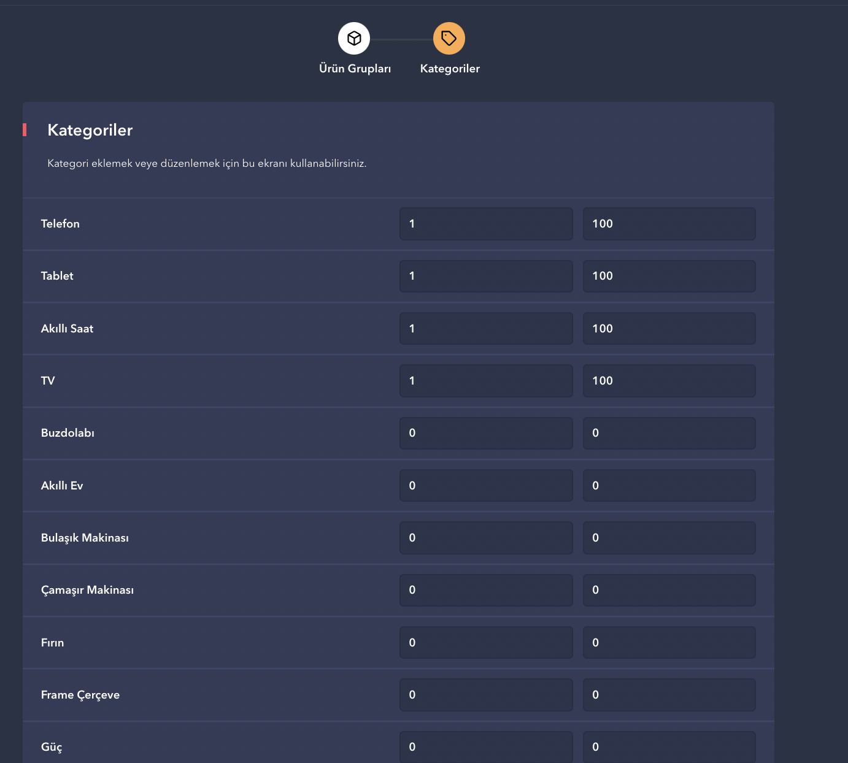Screen dimensions: 848x763
Task: Select first Bulaşık Makinası input field
Action: click(485, 538)
